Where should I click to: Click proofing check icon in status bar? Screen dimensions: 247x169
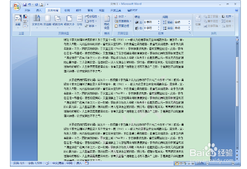pos(47,163)
